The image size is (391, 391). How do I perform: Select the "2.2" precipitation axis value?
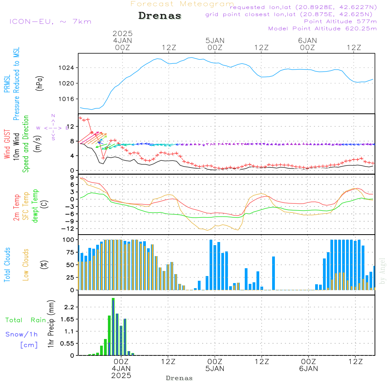click(69, 307)
